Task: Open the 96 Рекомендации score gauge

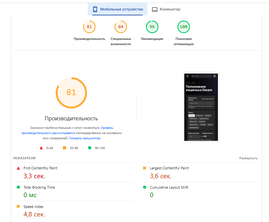Action: [152, 27]
